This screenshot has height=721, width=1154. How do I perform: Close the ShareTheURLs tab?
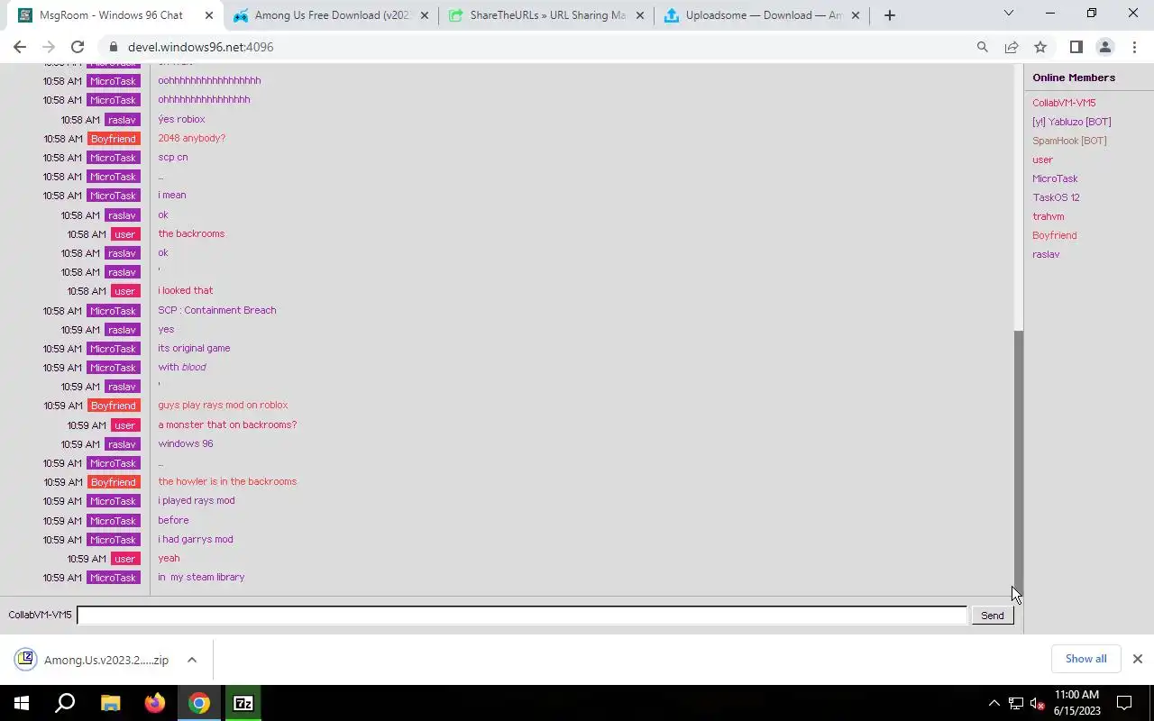(x=640, y=15)
